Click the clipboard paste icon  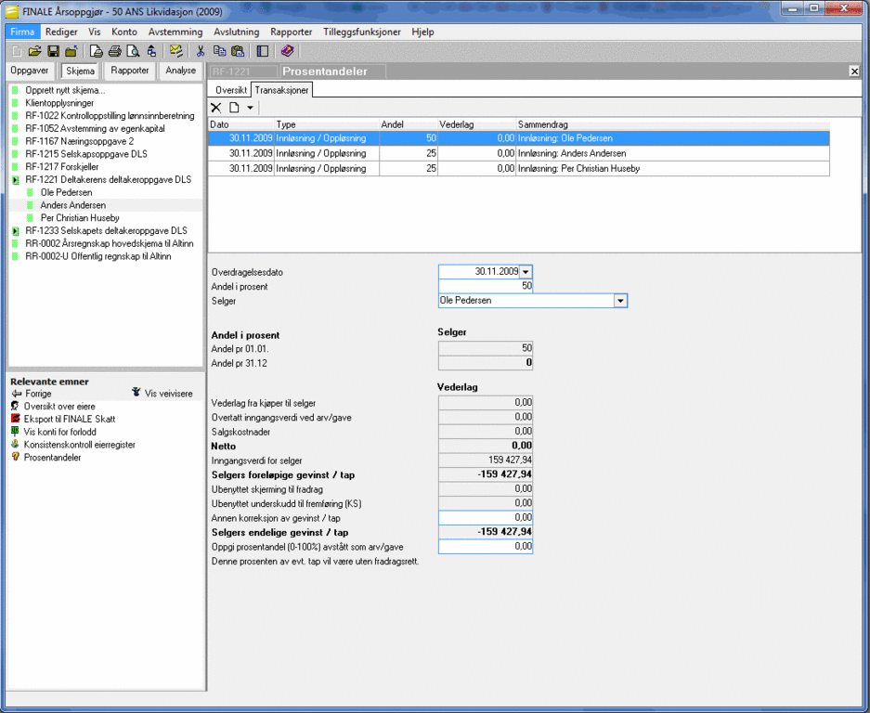(238, 52)
